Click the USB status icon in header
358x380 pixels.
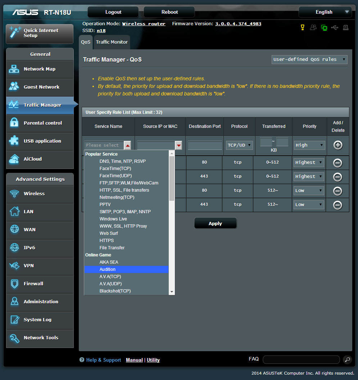tap(335, 28)
